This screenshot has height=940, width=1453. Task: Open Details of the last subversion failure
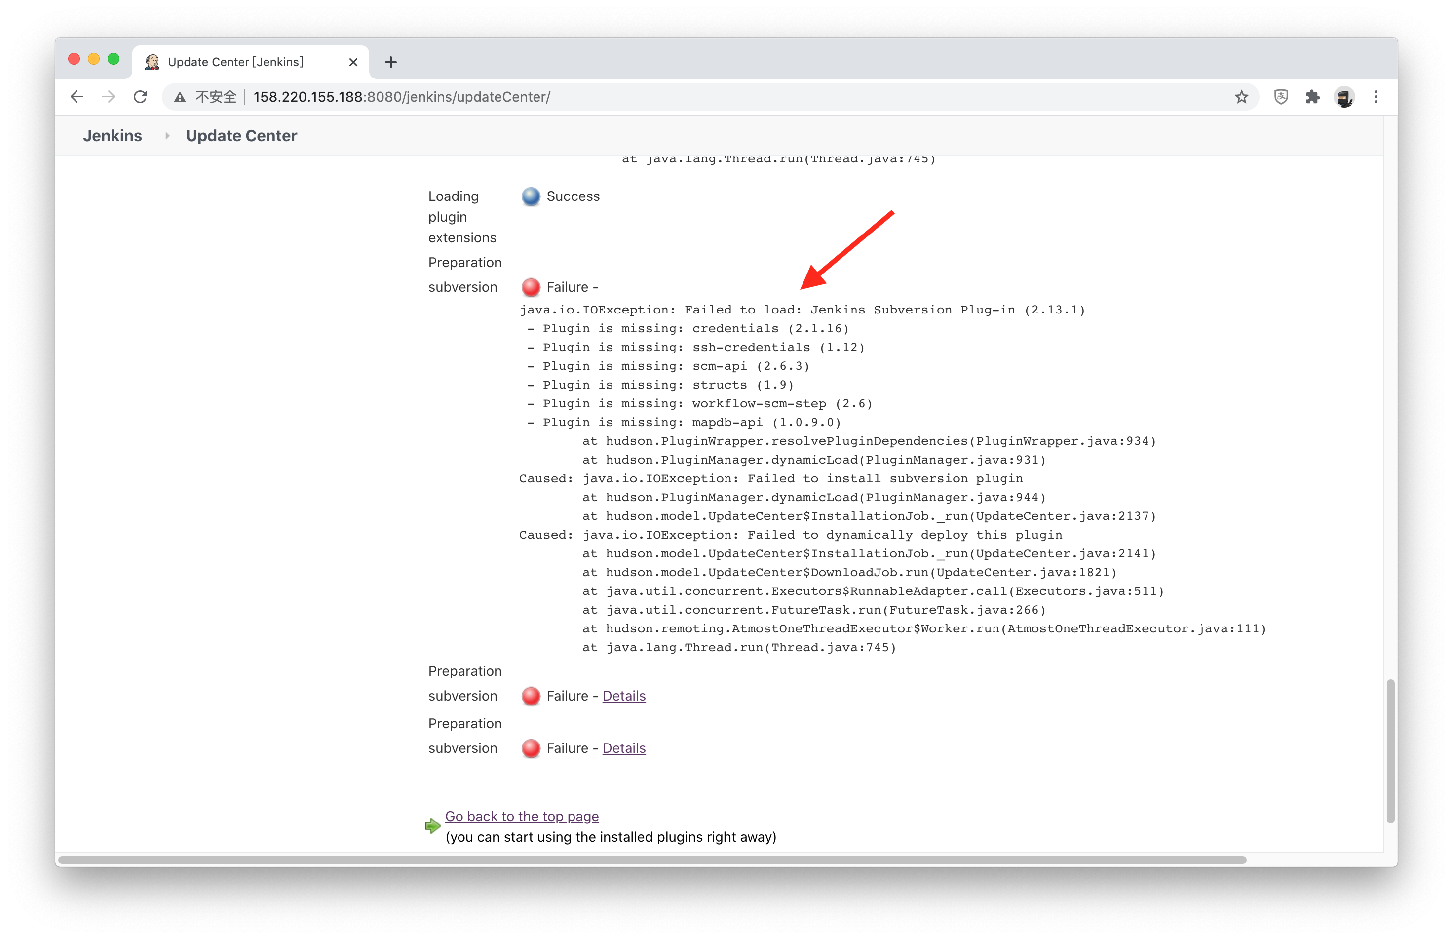[624, 748]
